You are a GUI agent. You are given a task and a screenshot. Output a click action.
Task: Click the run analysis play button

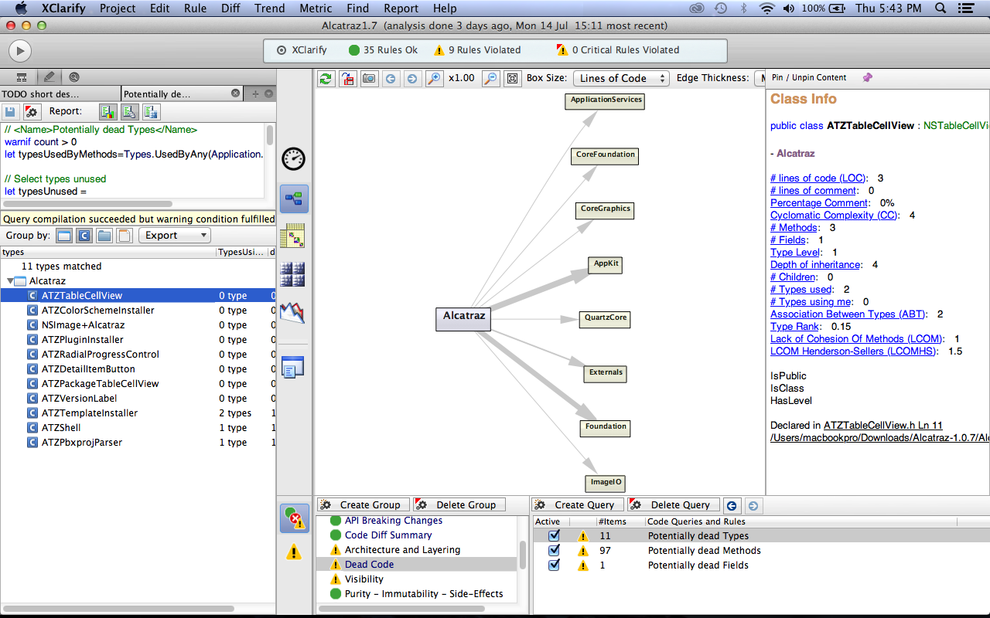tap(19, 51)
